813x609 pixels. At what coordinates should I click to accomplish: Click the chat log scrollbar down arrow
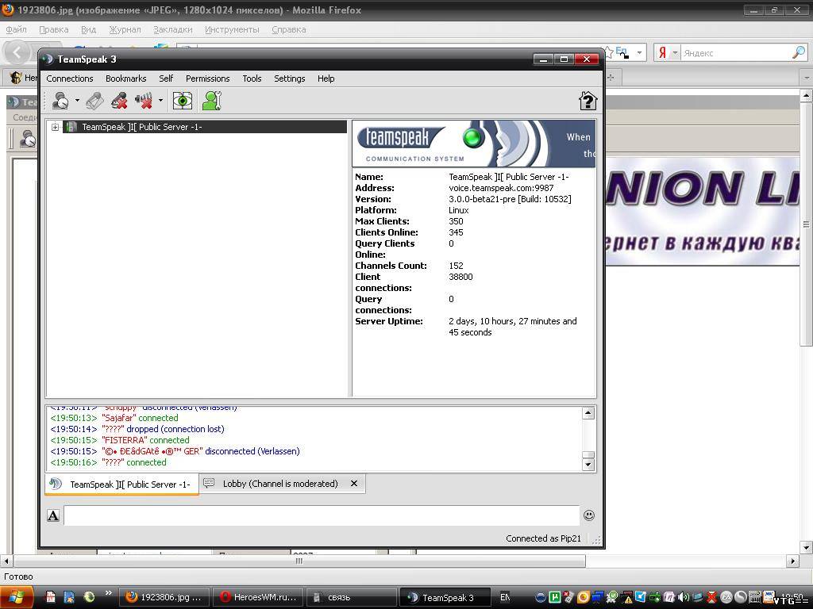[x=588, y=464]
